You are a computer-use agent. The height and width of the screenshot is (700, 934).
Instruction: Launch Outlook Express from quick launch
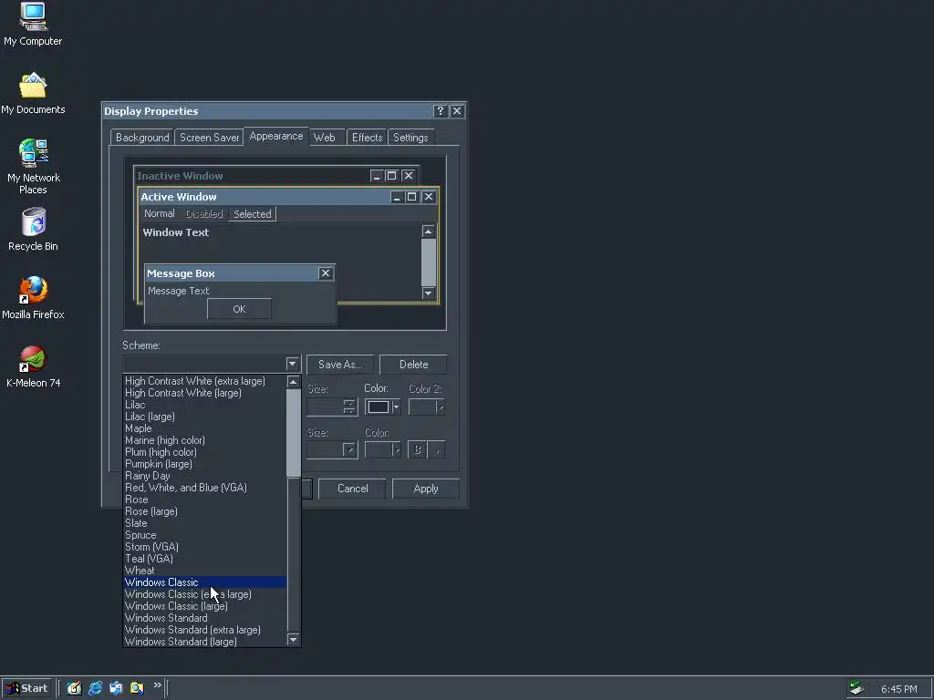tap(116, 688)
